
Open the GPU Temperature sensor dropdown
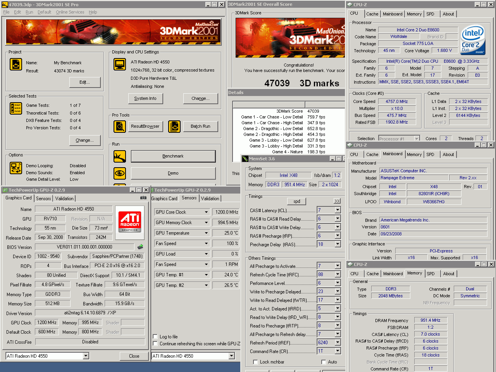tap(207, 233)
